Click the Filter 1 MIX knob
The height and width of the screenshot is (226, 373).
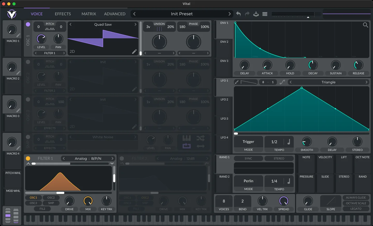click(88, 201)
